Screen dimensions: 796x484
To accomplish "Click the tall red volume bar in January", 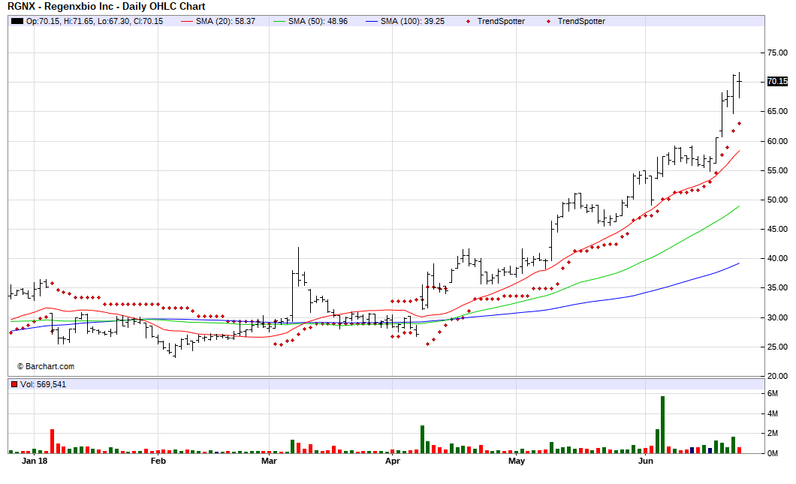I will [x=52, y=441].
